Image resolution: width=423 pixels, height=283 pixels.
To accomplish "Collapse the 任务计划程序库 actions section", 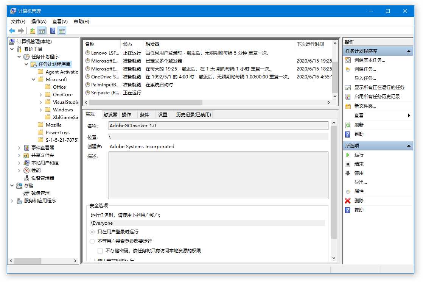I will 409,51.
